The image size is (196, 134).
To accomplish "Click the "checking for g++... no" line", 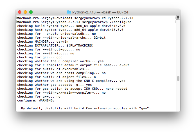I will [x=39, y=96].
